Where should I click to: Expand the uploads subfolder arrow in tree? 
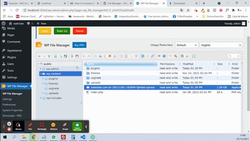[x=43, y=93]
